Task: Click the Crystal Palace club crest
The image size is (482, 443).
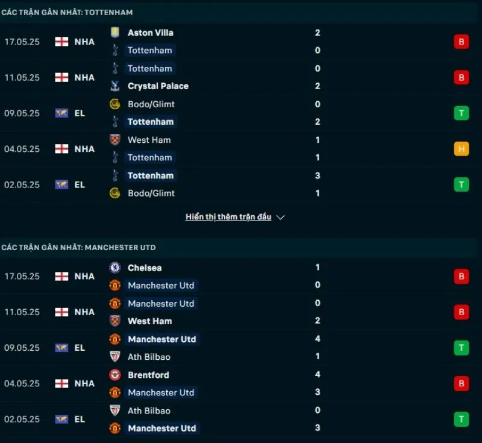Action: tap(115, 86)
